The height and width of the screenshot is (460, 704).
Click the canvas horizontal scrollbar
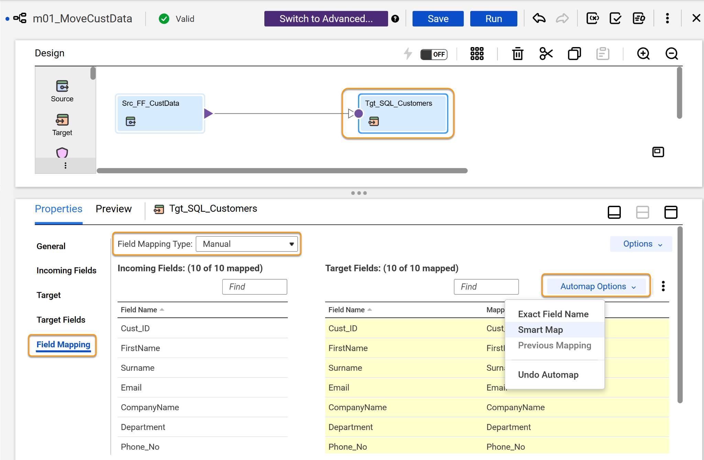282,171
